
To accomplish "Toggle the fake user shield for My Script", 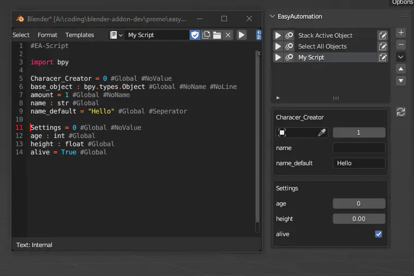I will click(195, 35).
